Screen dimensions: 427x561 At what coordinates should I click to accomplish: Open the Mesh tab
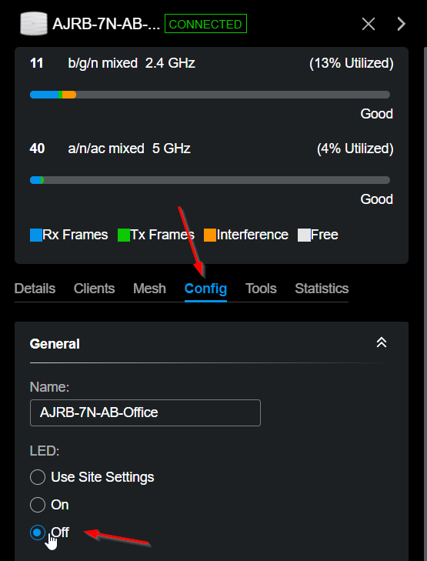pyautogui.click(x=149, y=289)
